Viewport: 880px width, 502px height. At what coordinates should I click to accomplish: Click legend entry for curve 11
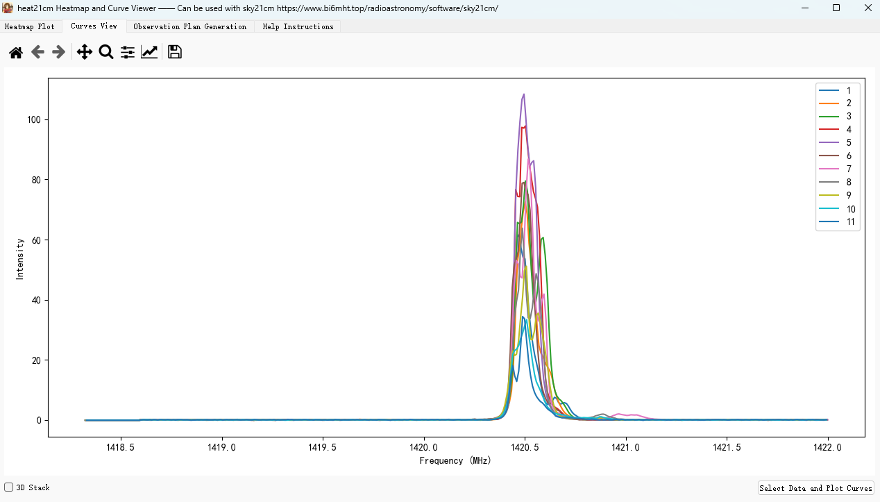pyautogui.click(x=850, y=223)
